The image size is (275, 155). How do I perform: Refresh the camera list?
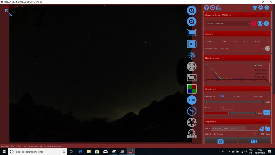click(260, 23)
